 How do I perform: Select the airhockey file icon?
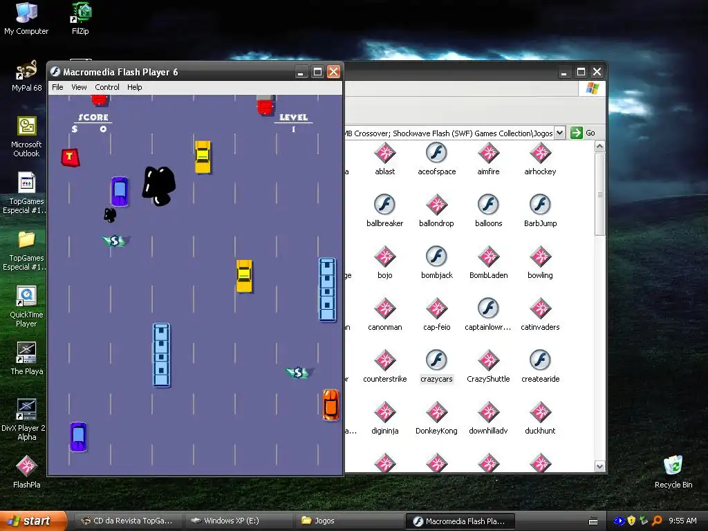tap(541, 153)
